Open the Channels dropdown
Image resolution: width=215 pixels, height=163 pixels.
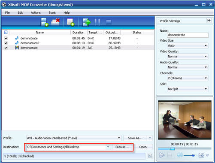pyautogui.click(x=188, y=78)
